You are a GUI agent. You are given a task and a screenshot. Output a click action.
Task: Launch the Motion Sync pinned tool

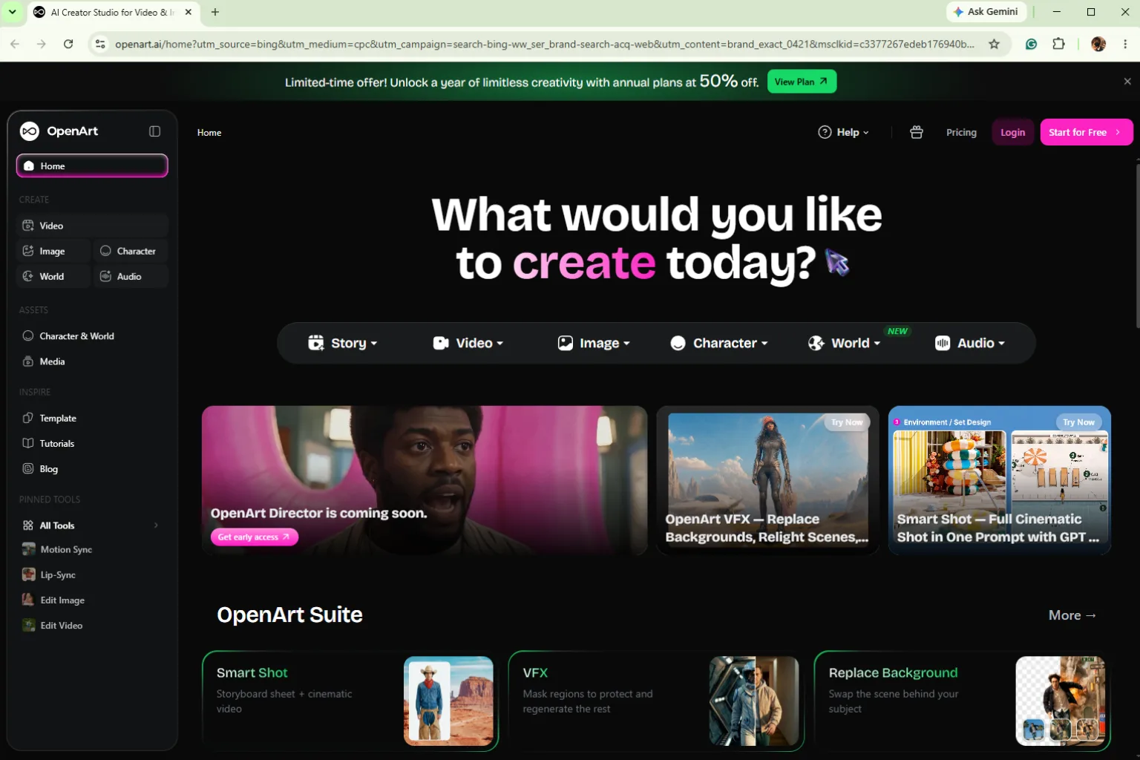tap(92, 549)
